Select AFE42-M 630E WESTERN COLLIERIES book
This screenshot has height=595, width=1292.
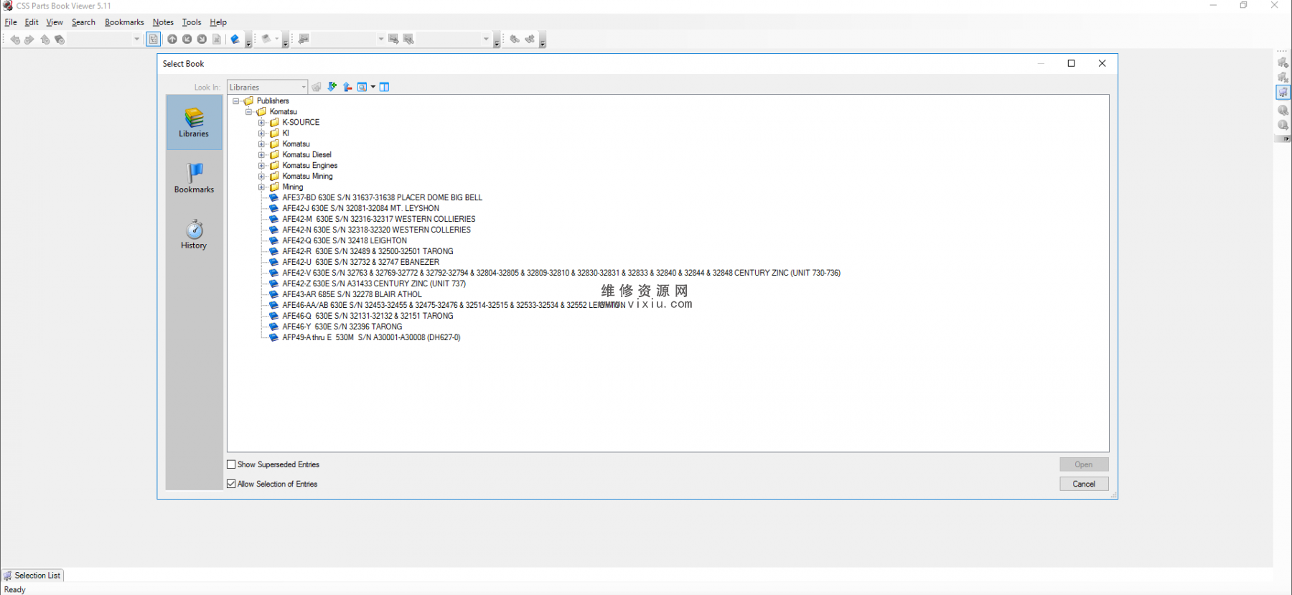[378, 219]
